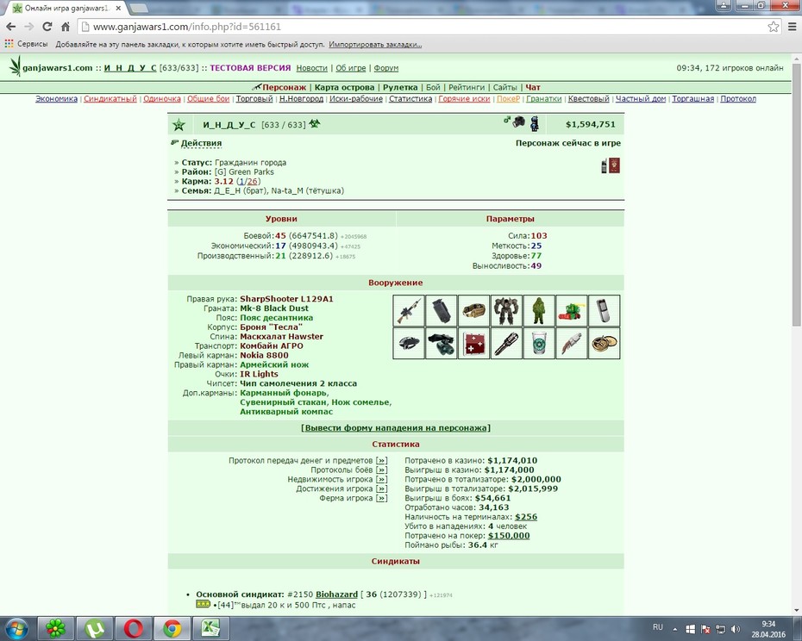This screenshot has height=641, width=802.
Task: Click the mobile phone icon beside the passport
Action: [x=604, y=166]
